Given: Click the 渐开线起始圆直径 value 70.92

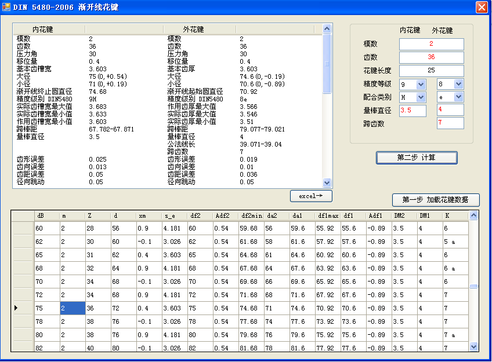Looking at the screenshot, I should click(x=248, y=92).
